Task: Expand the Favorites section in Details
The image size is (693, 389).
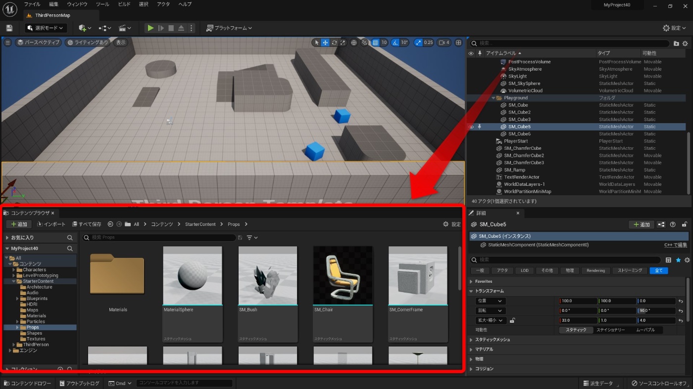Action: 484,281
